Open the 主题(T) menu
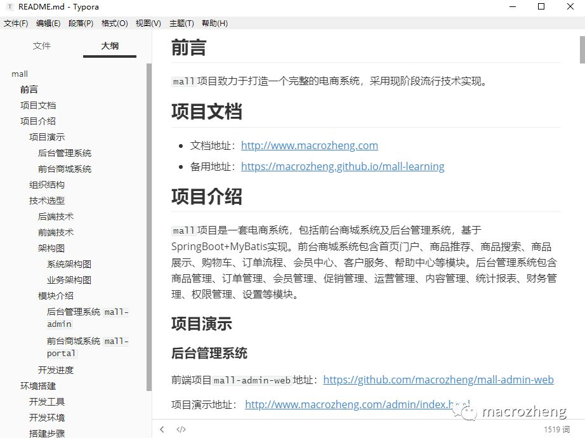The width and height of the screenshot is (585, 438). (x=181, y=23)
